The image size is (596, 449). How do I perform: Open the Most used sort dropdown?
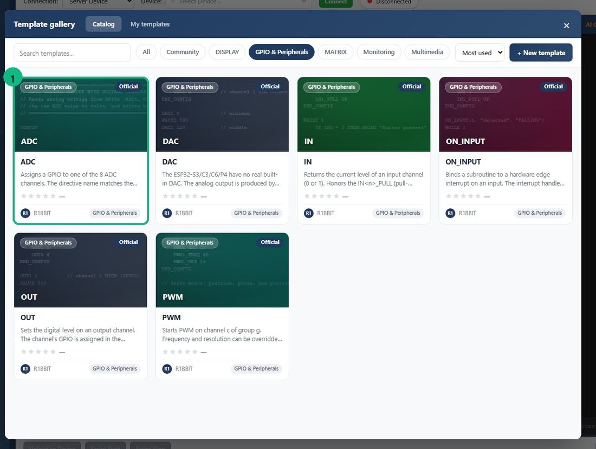tap(480, 53)
